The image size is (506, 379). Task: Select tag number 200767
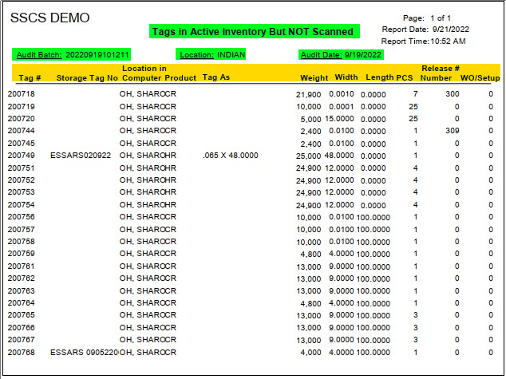coord(21,340)
